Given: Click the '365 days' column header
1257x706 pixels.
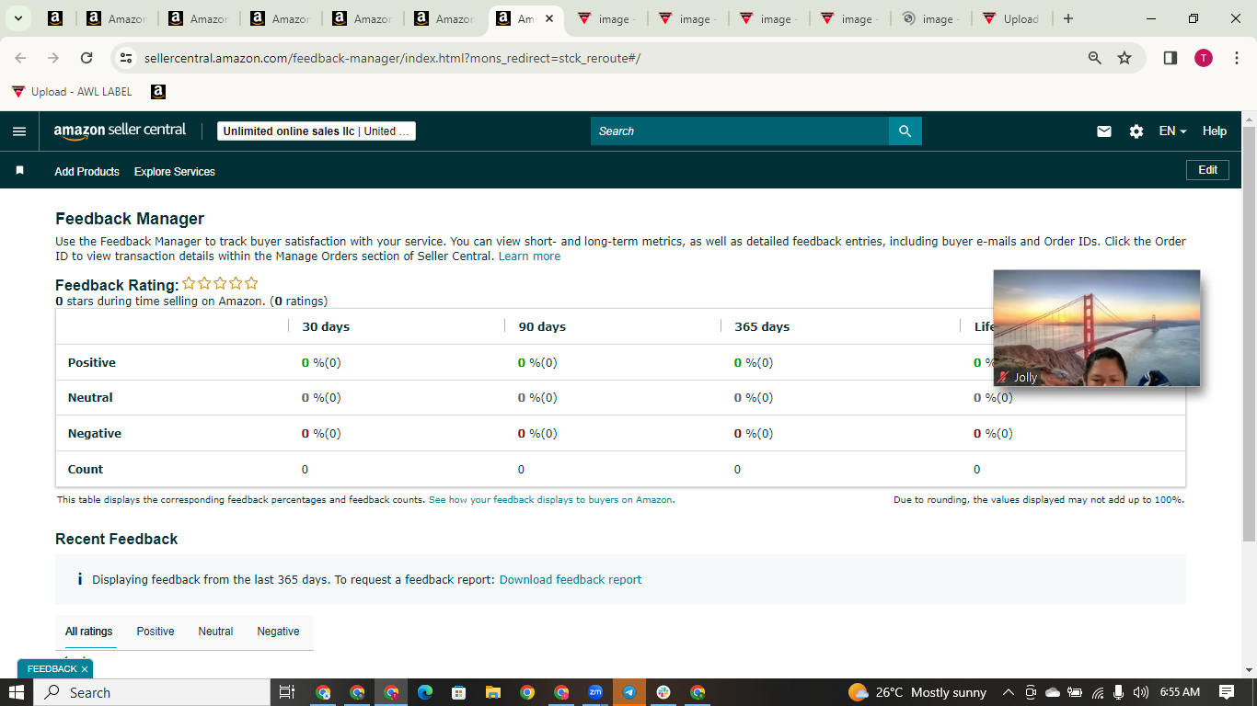Looking at the screenshot, I should (762, 326).
